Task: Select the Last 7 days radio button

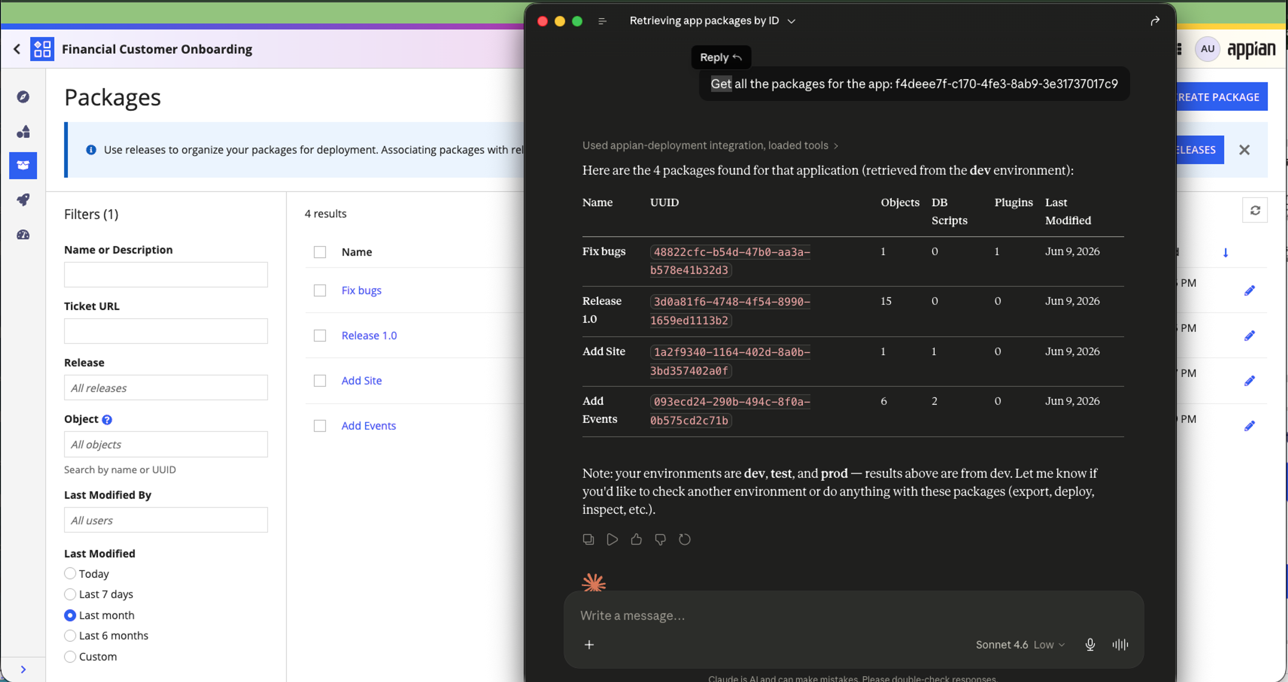Action: [x=70, y=594]
